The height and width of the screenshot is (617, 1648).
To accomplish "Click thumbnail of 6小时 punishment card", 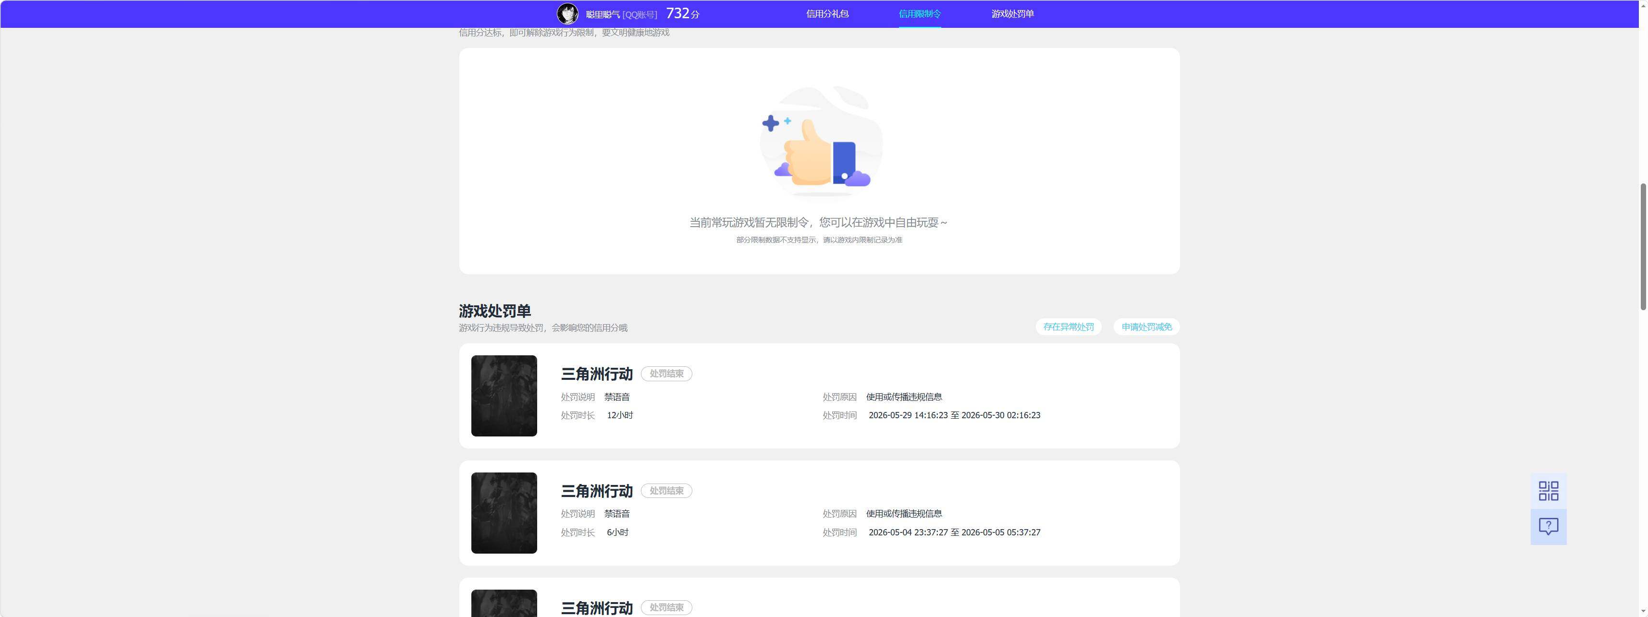I will tap(504, 513).
